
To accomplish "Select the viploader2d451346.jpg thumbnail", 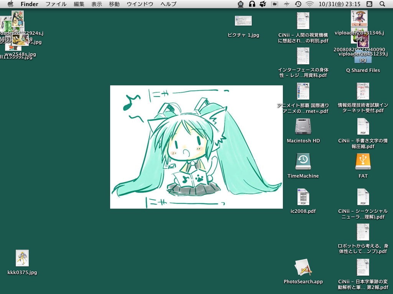I will (359, 18).
